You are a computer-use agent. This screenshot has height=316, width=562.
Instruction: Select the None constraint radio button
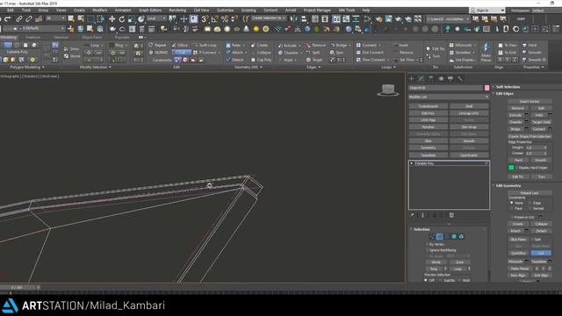(512, 203)
